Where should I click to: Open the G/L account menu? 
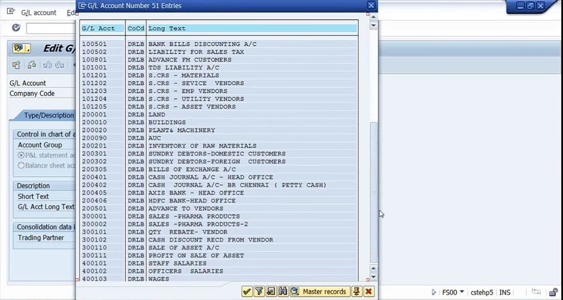pyautogui.click(x=39, y=13)
